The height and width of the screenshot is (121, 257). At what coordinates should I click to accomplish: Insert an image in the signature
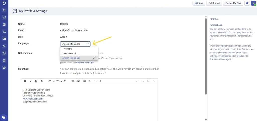point(79,81)
